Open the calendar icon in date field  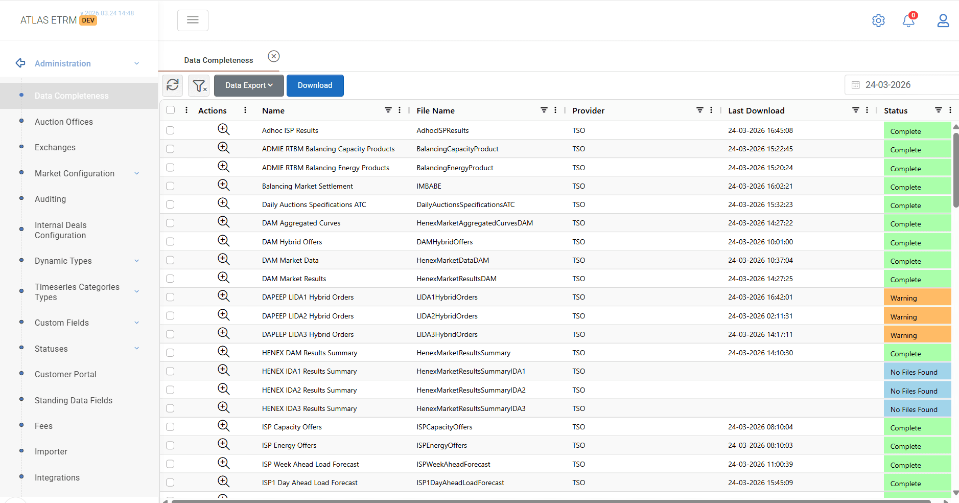pos(856,85)
